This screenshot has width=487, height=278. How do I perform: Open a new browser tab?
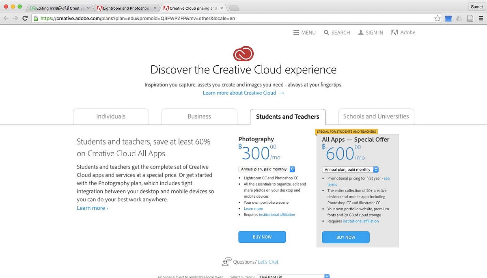click(234, 8)
